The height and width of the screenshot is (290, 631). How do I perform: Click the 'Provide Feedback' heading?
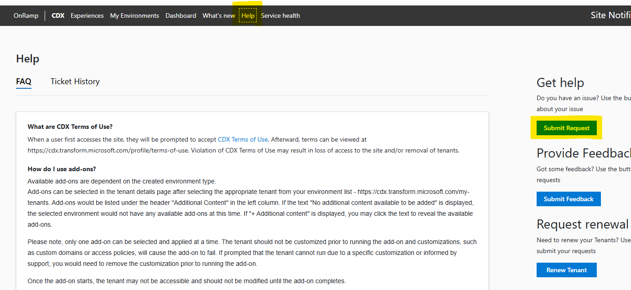point(584,153)
